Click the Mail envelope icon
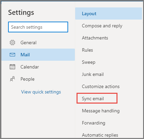This screenshot has height=139, width=144. [x=12, y=55]
